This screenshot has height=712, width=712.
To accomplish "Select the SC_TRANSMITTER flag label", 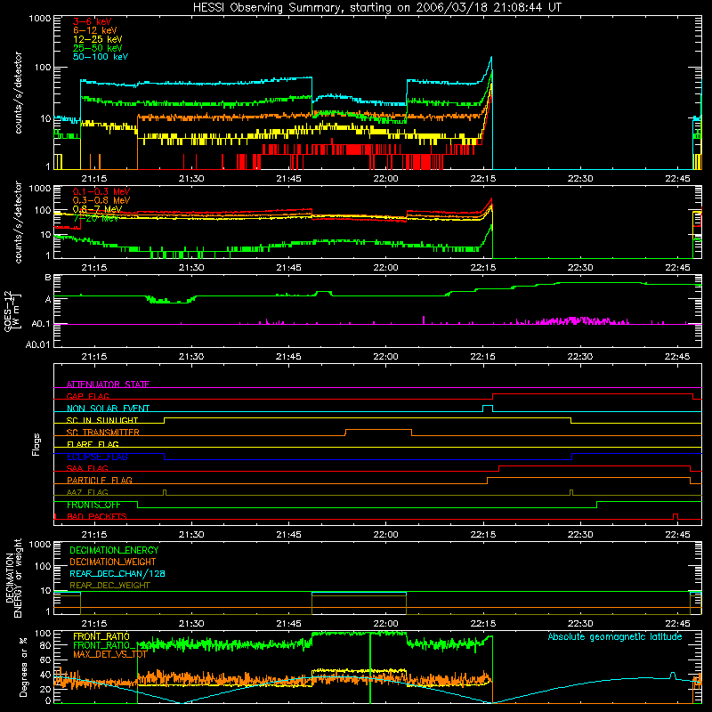I will click(x=103, y=433).
